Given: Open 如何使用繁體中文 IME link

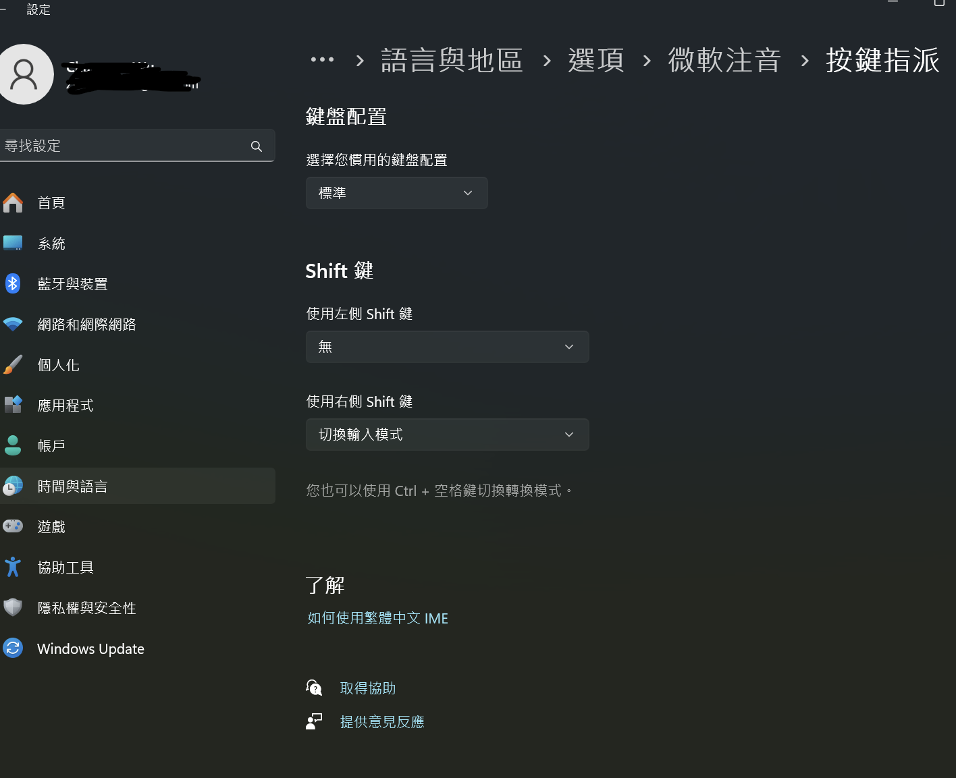Looking at the screenshot, I should pyautogui.click(x=377, y=618).
